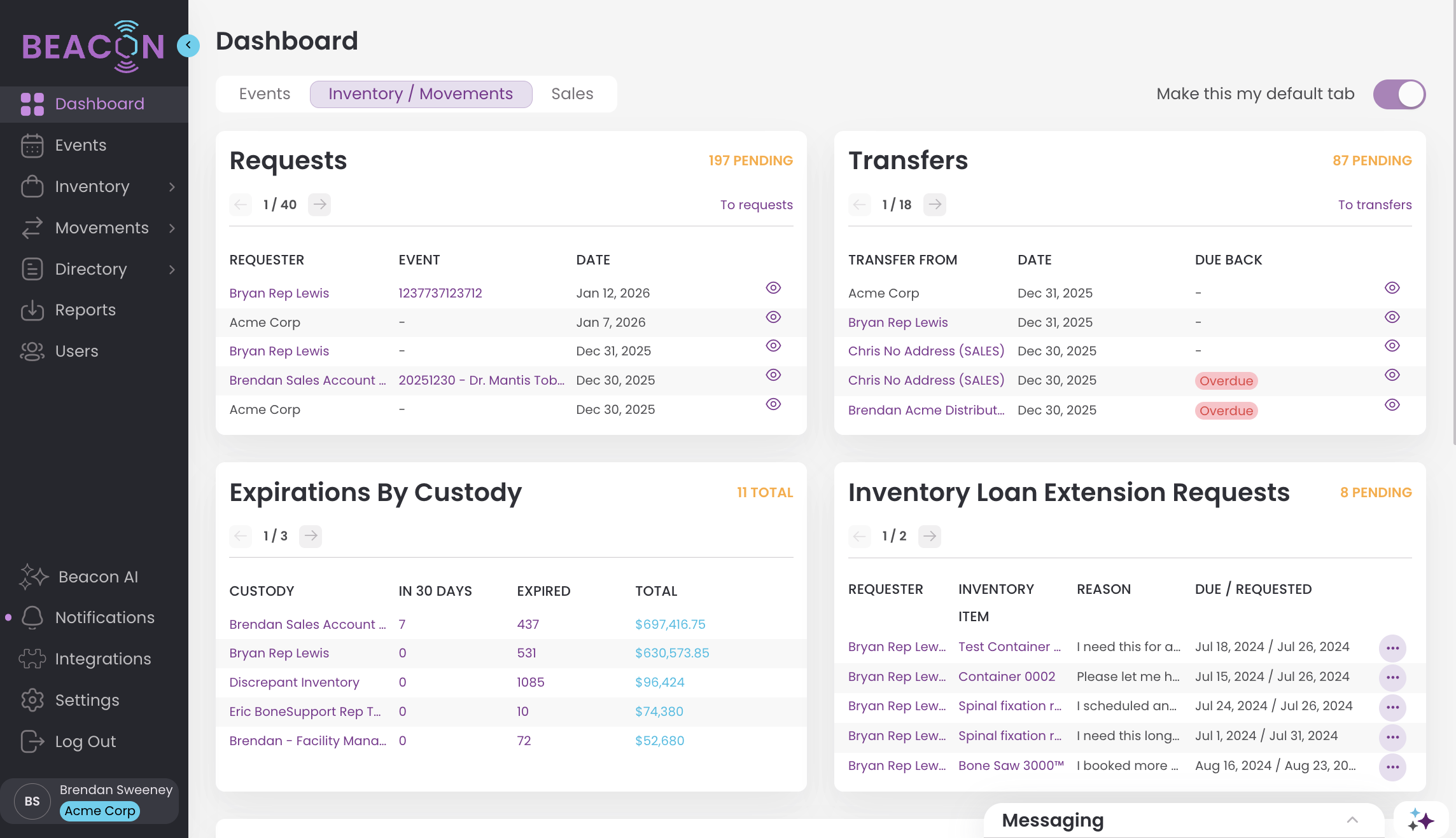
Task: Expand the Messaging panel chevron
Action: tap(1352, 820)
